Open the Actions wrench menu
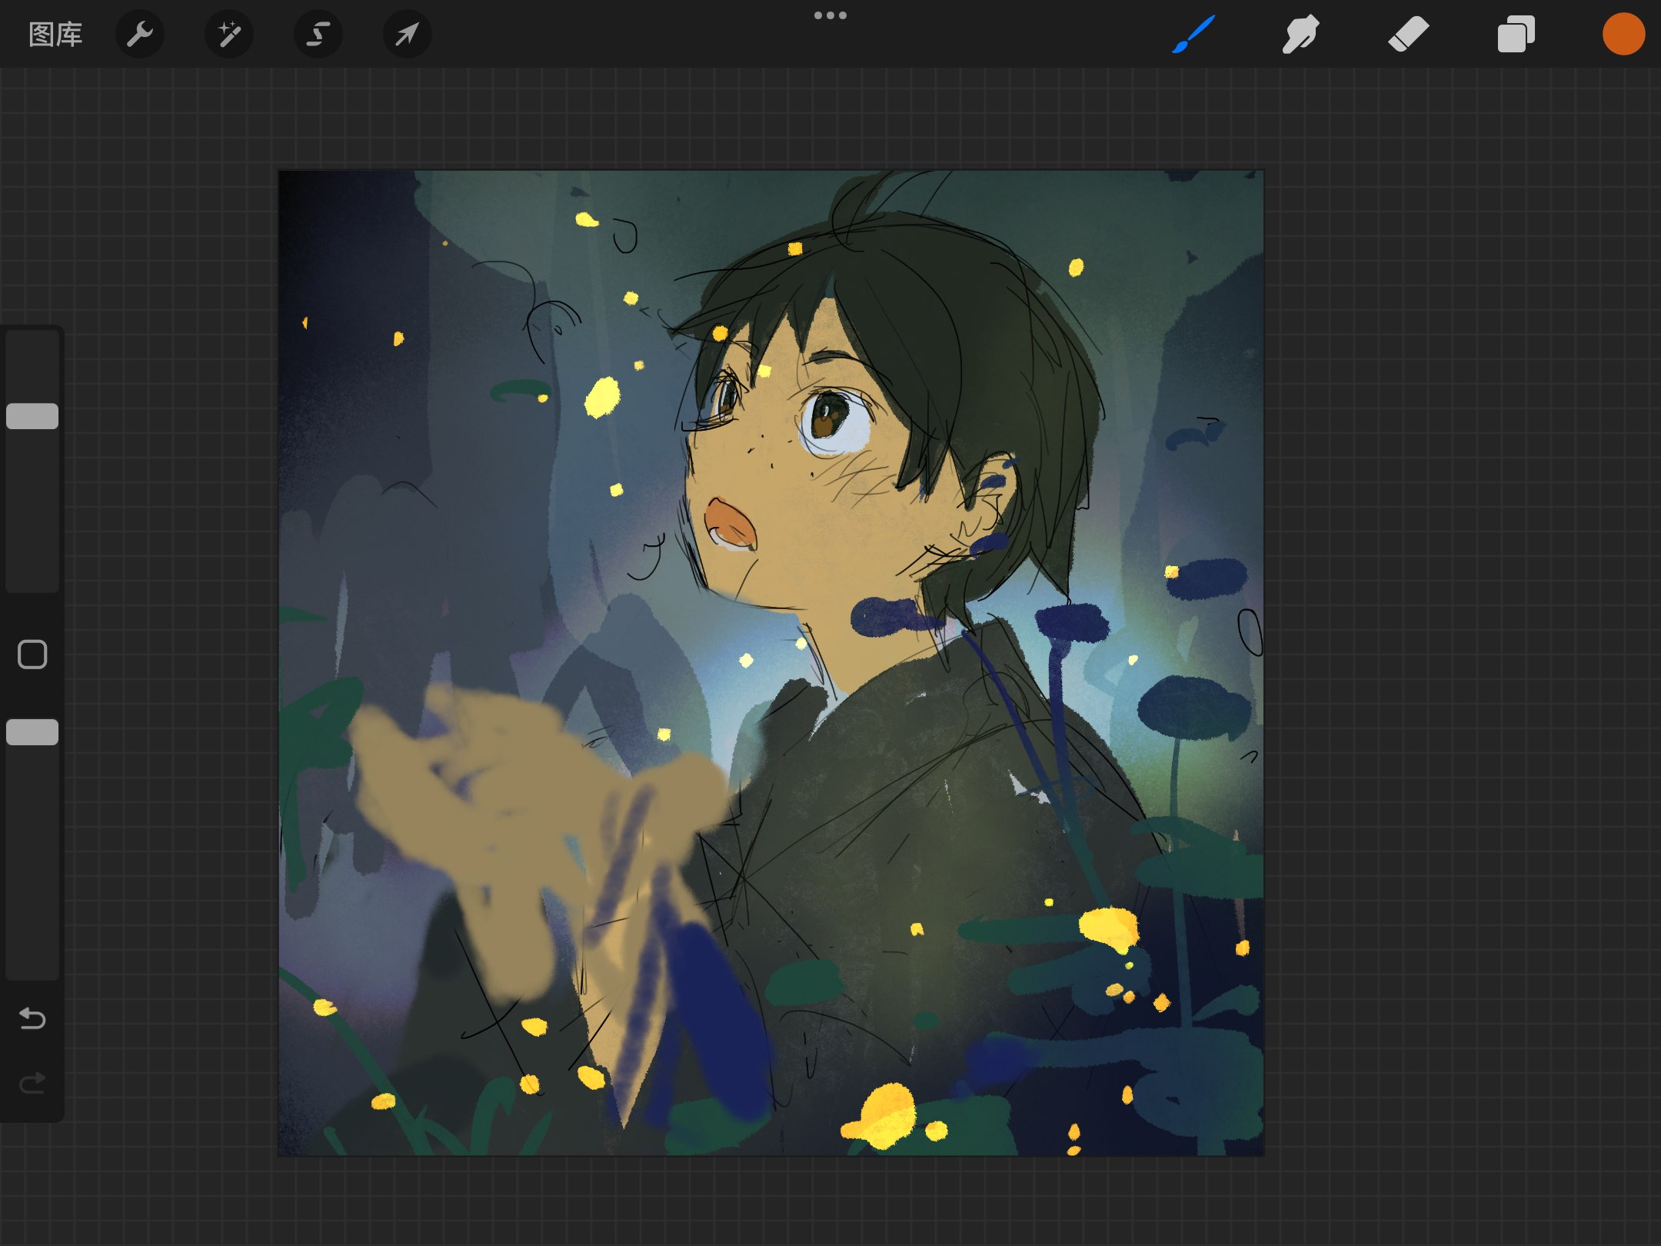The image size is (1661, 1246). coord(140,35)
